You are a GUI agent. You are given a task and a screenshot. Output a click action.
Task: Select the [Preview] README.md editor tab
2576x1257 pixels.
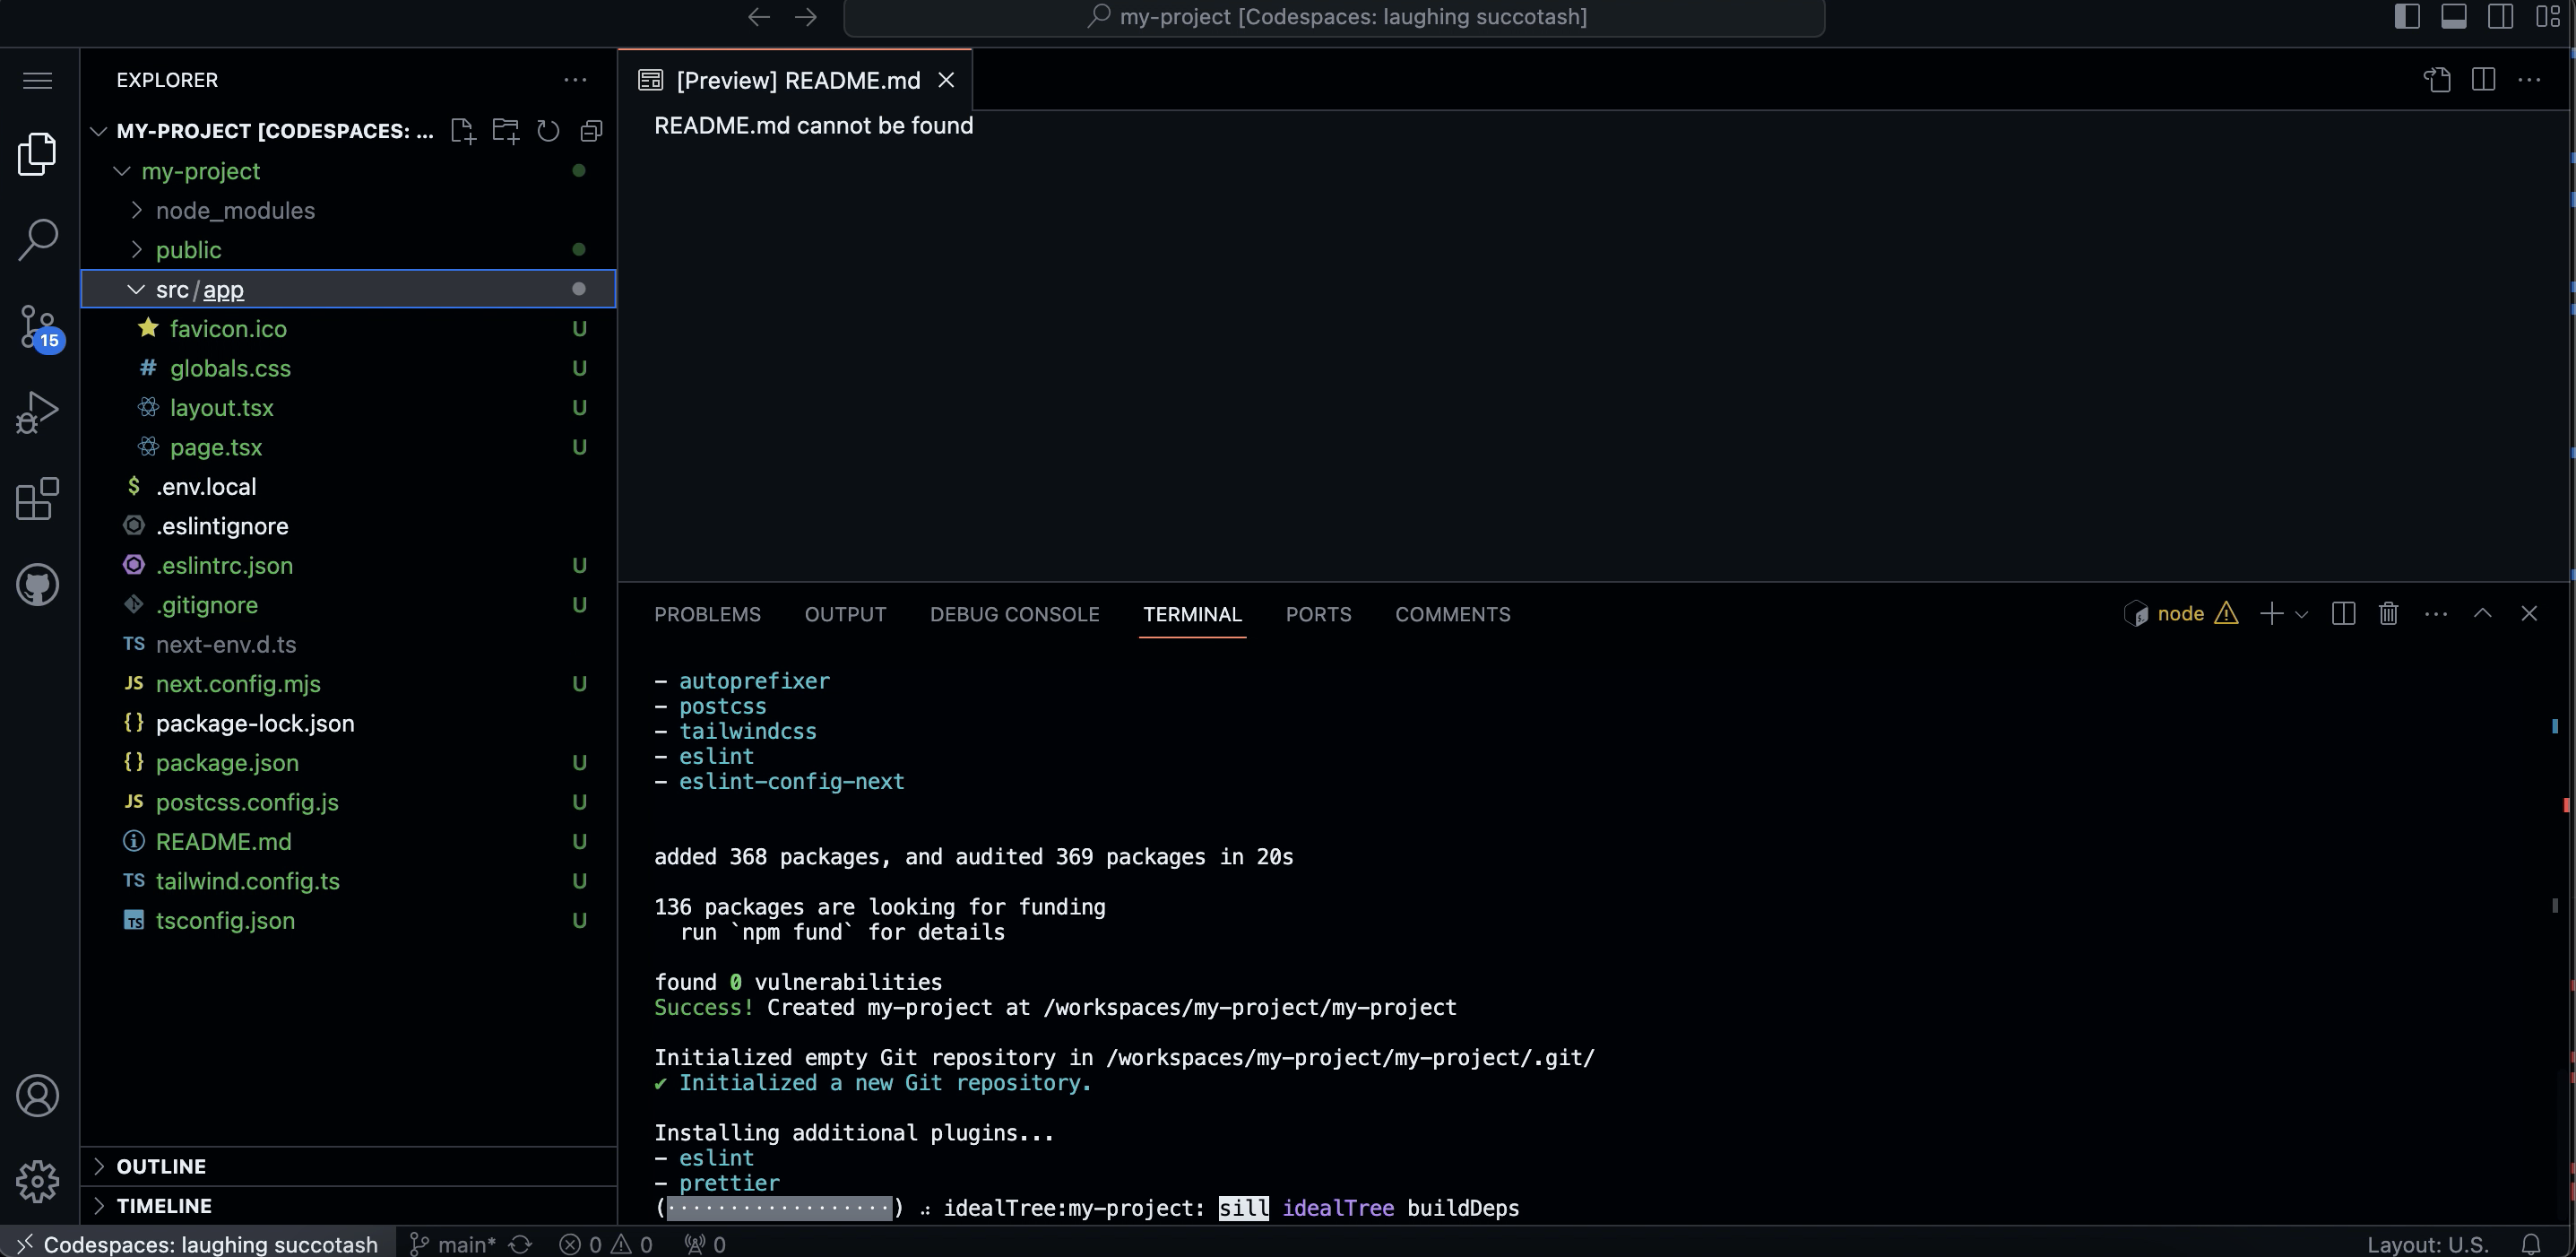point(797,80)
